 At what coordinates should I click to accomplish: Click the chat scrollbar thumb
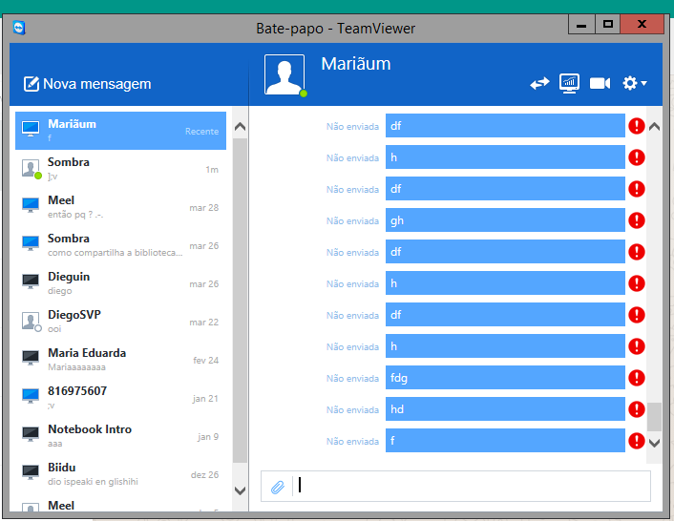pos(654,417)
